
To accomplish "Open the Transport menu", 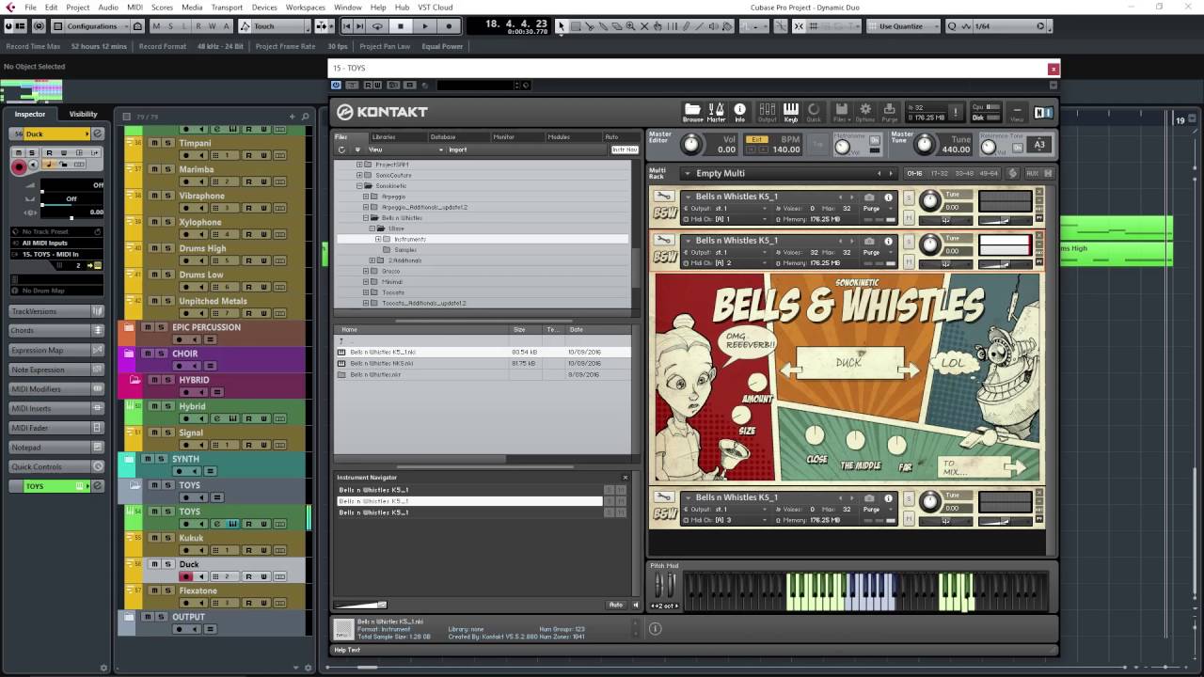I will coord(227,8).
